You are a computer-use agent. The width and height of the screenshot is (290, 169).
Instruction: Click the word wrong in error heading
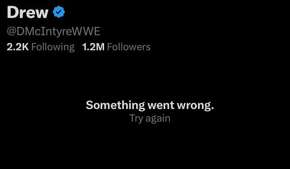click(x=194, y=105)
